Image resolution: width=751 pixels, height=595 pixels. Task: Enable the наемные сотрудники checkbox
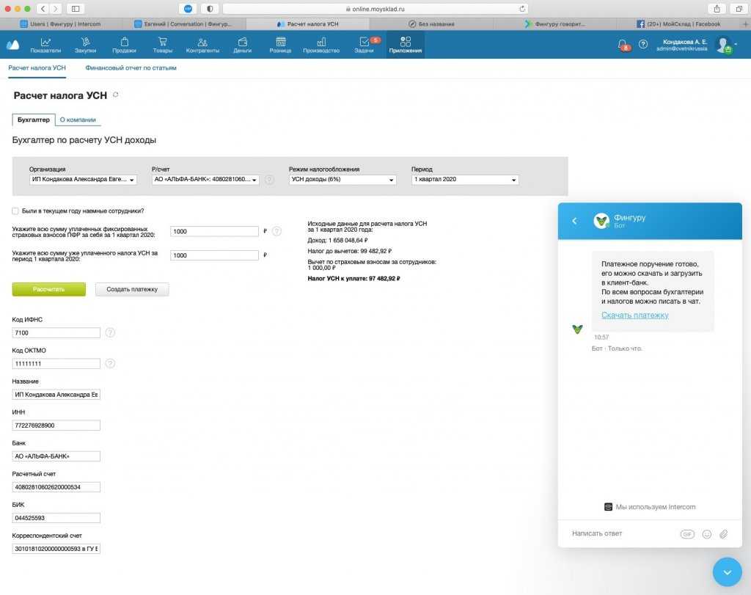pyautogui.click(x=15, y=211)
